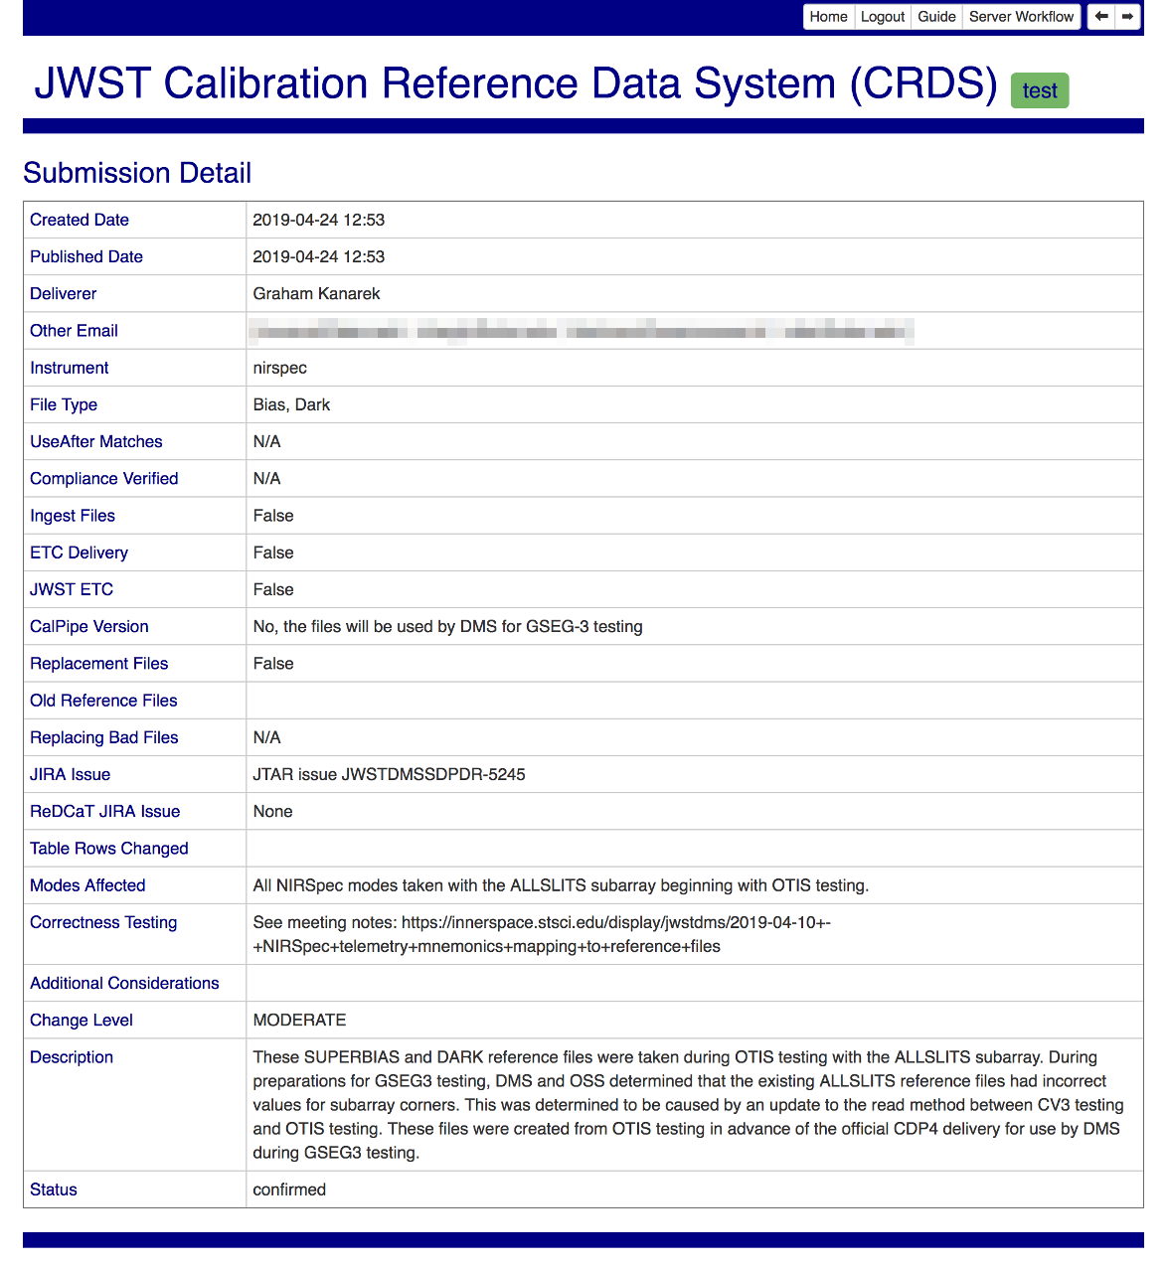Click the green test badge
Image resolution: width=1167 pixels, height=1268 pixels.
coord(1040,90)
